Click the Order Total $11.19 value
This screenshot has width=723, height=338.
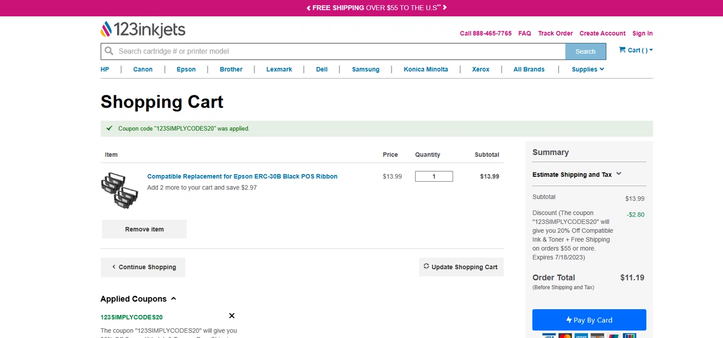pyautogui.click(x=632, y=277)
